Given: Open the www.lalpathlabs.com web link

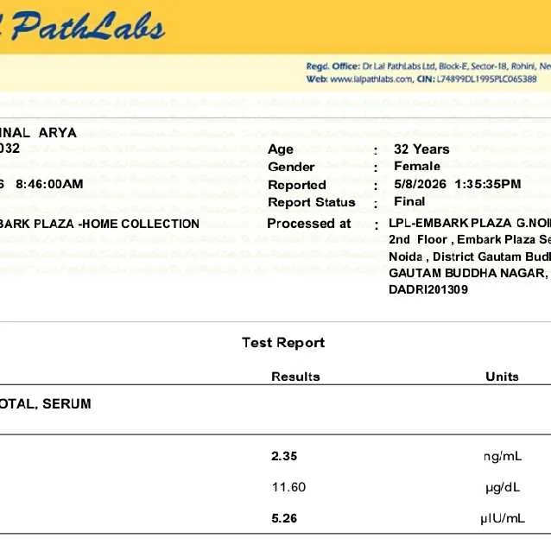Looking at the screenshot, I should (x=371, y=79).
